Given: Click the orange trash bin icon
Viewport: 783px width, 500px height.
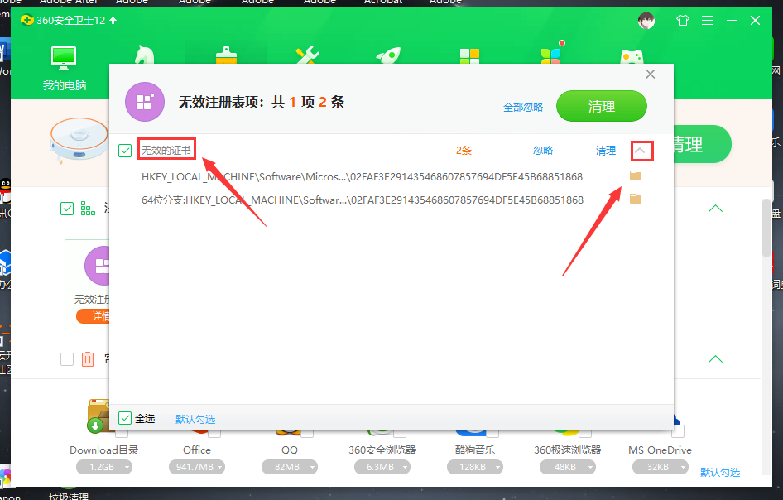Looking at the screenshot, I should [x=88, y=359].
